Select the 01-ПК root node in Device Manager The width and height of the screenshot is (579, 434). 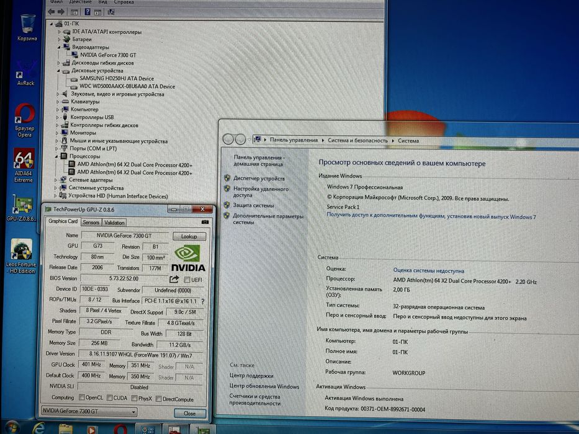71,24
